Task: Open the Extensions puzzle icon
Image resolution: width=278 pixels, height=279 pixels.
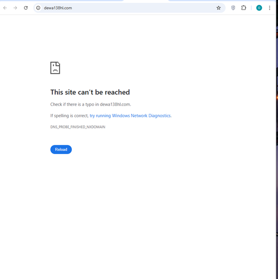Action: [x=243, y=8]
